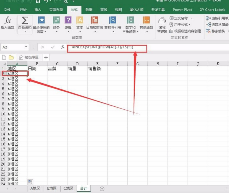Click the Insert Function fx ribbon icon

[x=7, y=20]
